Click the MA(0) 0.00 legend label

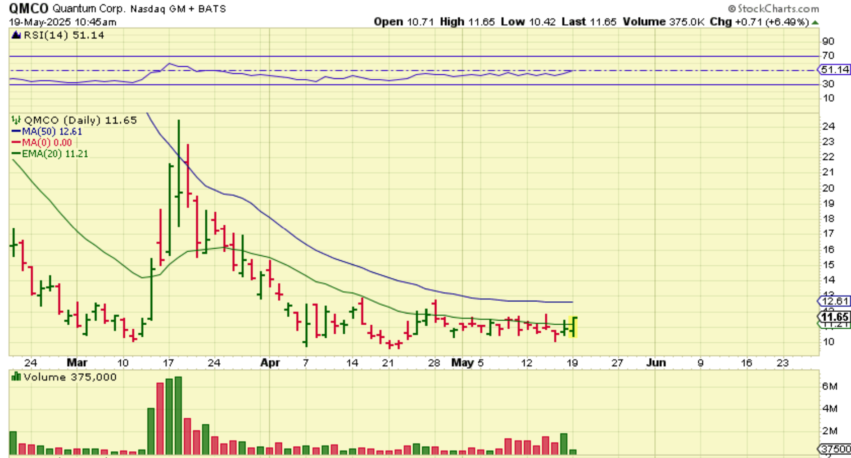click(47, 143)
